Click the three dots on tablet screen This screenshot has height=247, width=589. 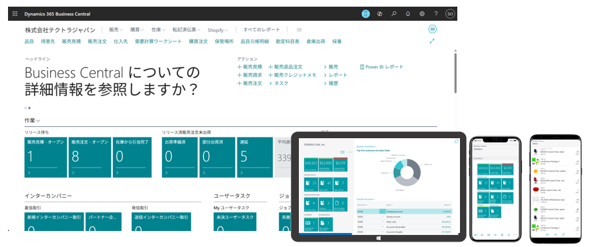[x=350, y=152]
